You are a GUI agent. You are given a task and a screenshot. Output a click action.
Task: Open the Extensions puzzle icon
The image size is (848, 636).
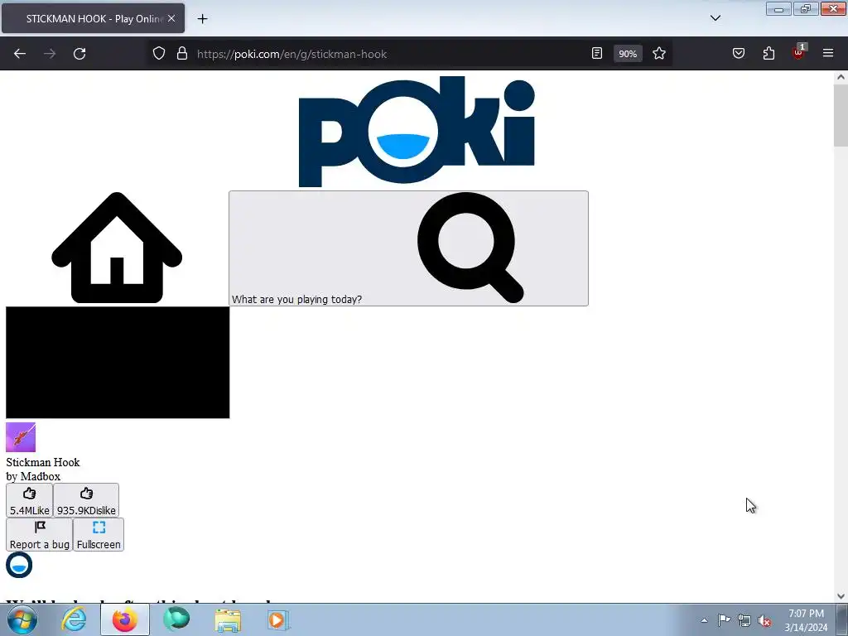[x=768, y=54]
